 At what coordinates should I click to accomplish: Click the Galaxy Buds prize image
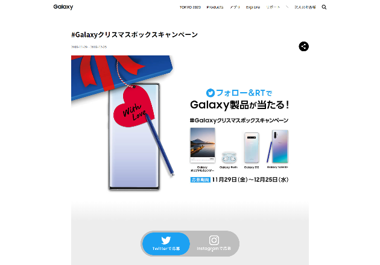tap(229, 157)
